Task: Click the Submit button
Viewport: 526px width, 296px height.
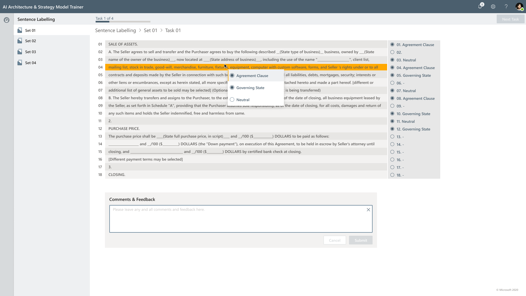Action: [361, 240]
